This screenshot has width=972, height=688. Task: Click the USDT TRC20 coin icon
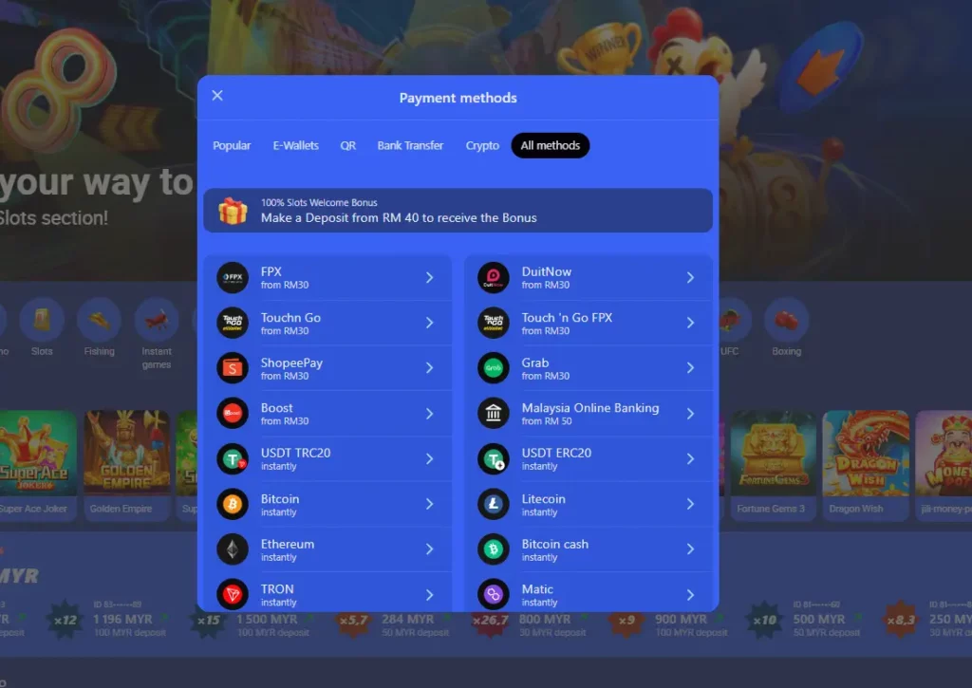click(x=233, y=458)
